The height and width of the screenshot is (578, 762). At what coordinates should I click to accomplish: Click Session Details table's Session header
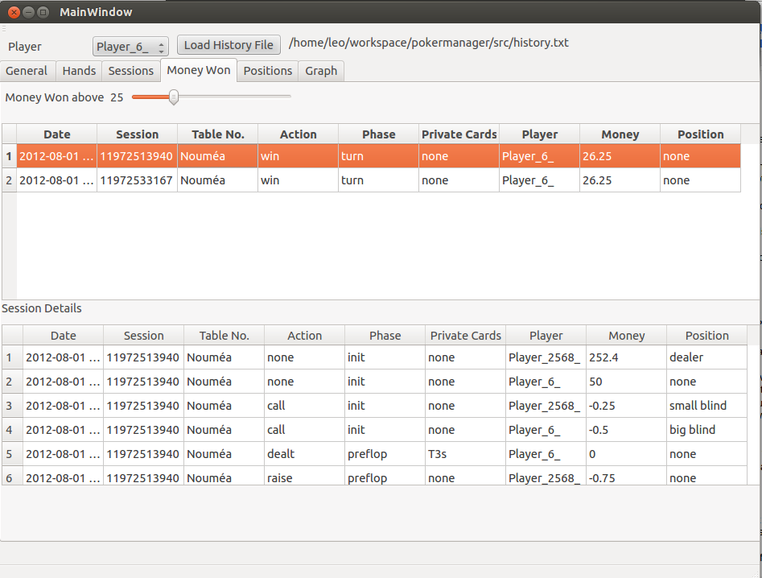point(143,336)
